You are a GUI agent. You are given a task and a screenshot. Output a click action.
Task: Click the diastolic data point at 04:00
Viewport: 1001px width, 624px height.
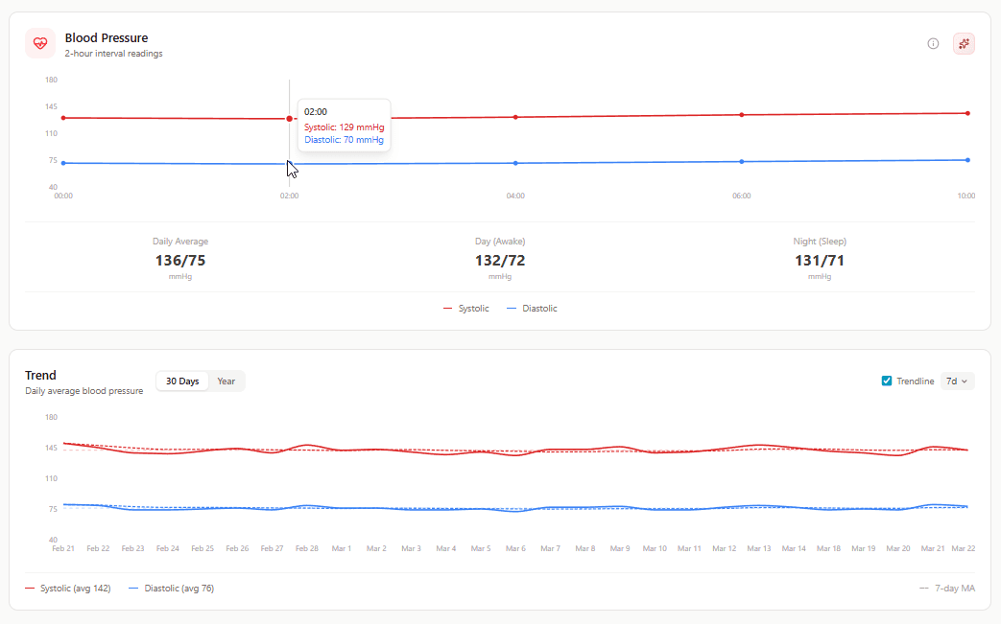pyautogui.click(x=515, y=163)
